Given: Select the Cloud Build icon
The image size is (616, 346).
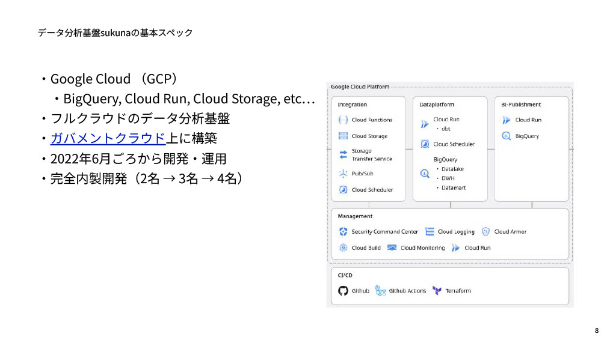Looking at the screenshot, I should (343, 247).
